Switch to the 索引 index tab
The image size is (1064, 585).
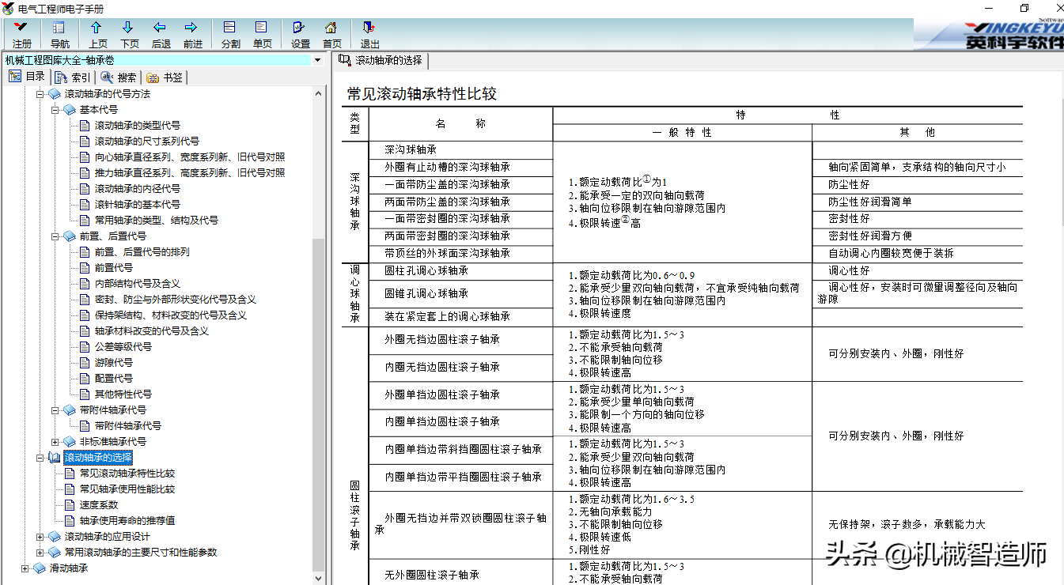(x=74, y=77)
